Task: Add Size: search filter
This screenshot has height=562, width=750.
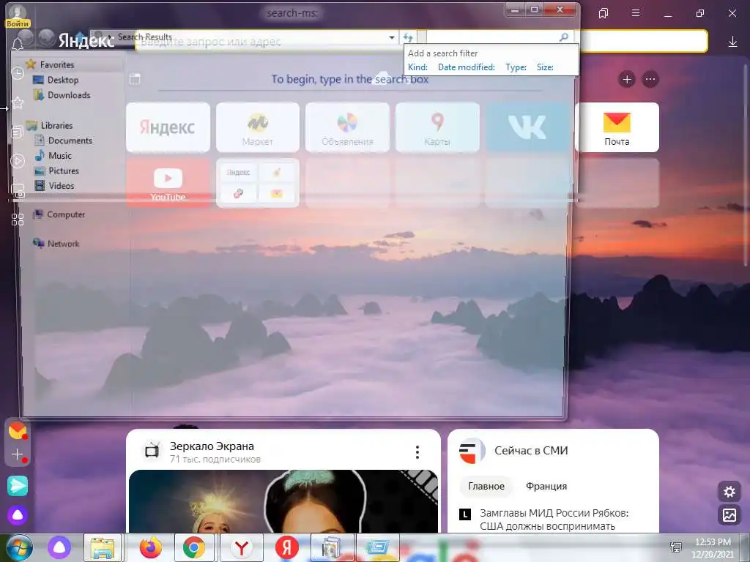Action: [545, 67]
